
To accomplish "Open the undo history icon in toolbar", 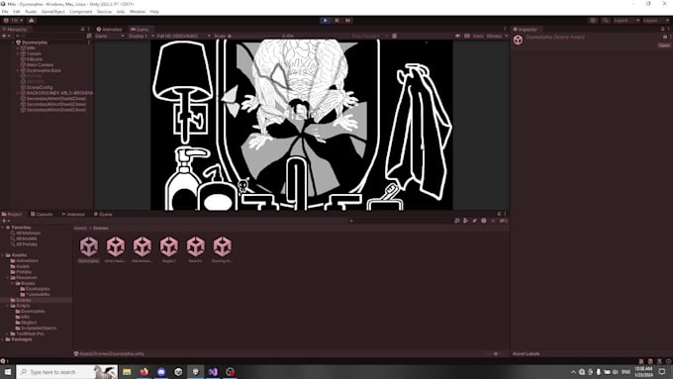I will point(593,20).
